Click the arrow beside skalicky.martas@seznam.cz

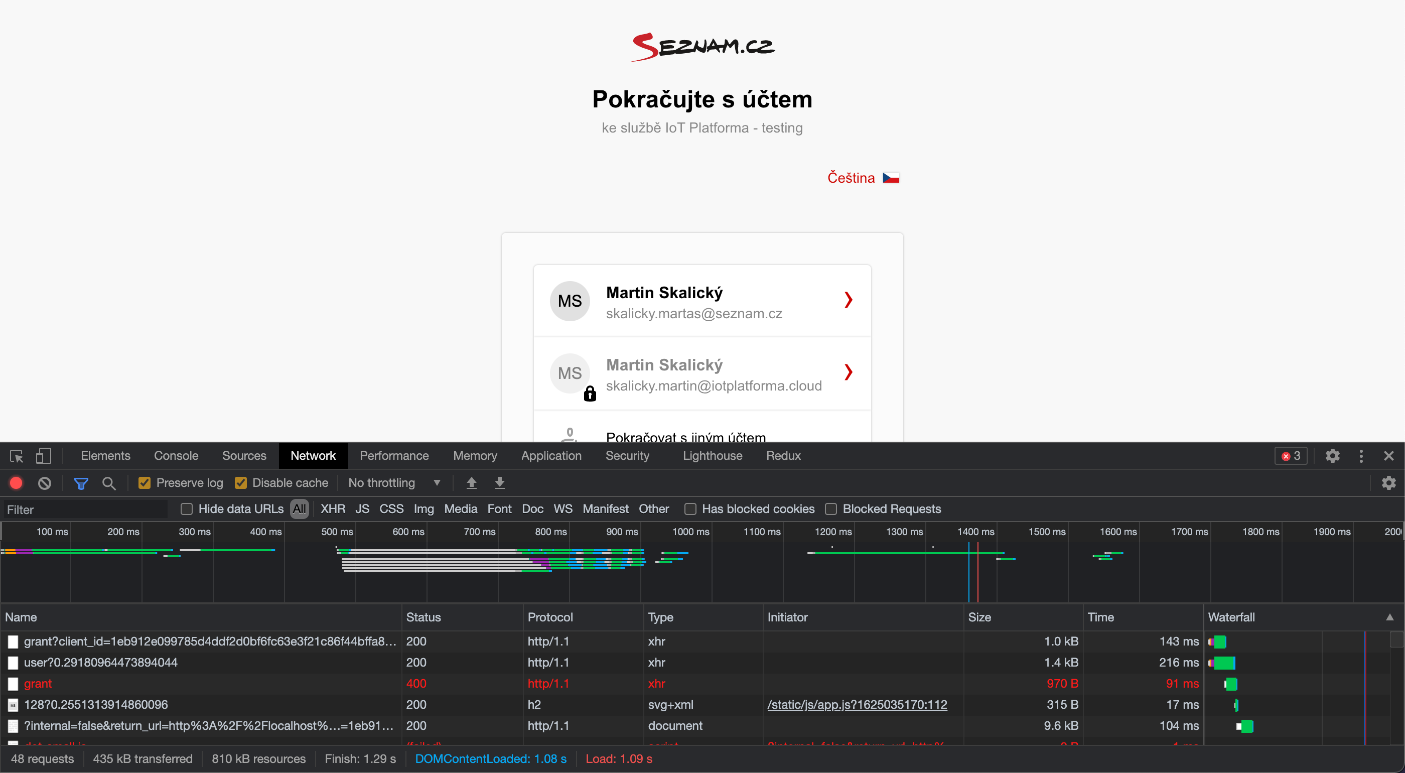pos(848,300)
